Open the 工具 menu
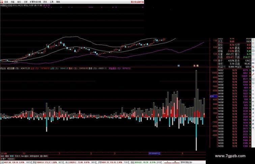 click(x=52, y=2)
